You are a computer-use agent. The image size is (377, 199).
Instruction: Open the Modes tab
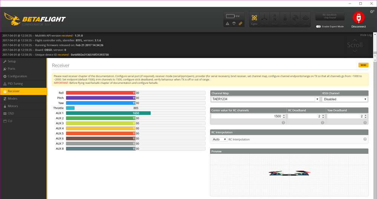tap(23, 99)
